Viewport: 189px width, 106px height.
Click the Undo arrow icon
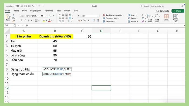click(33, 6)
